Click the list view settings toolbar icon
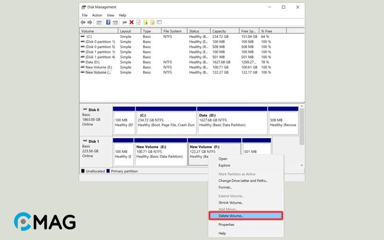Viewport: 384px width, 240px height. point(159,23)
